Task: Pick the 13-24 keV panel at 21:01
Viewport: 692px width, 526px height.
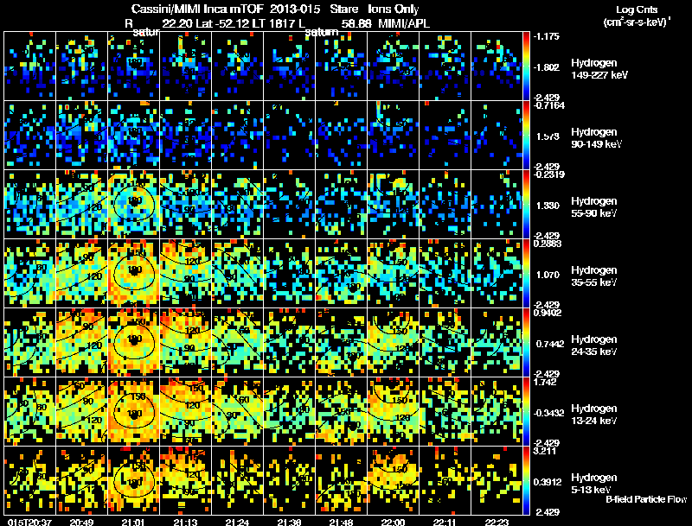Action: (134, 412)
